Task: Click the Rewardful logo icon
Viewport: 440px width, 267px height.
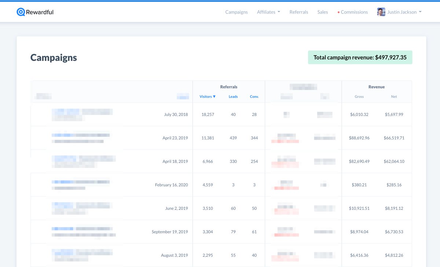Action: click(x=21, y=12)
